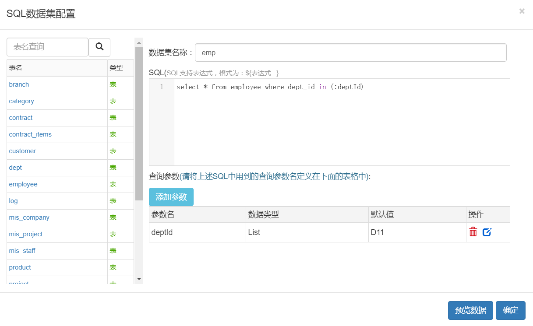Pick the dept table from list
Image resolution: width=533 pixels, height=326 pixels.
coord(15,168)
